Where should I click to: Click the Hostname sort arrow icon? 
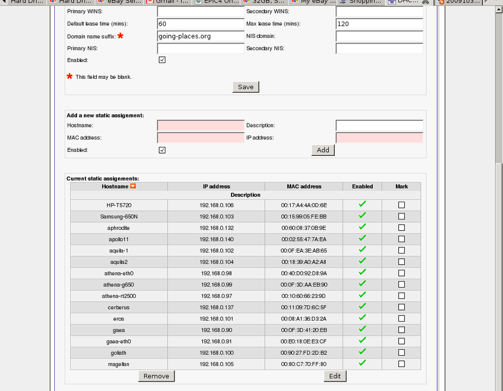click(x=133, y=186)
